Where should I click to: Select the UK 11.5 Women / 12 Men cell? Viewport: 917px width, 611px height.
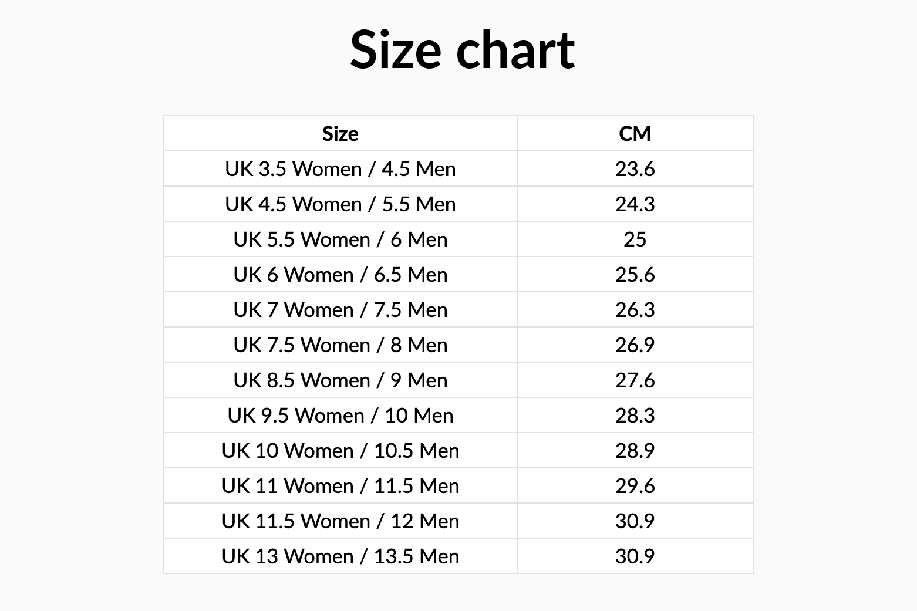pos(340,521)
